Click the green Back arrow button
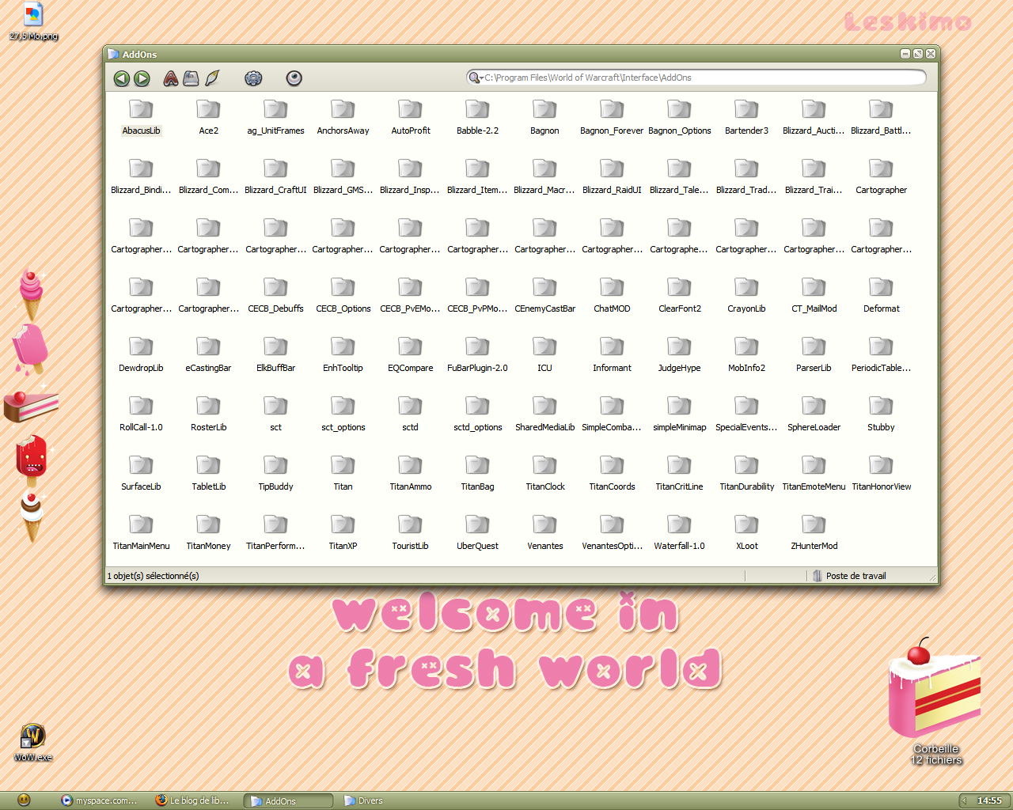1013x810 pixels. [x=121, y=78]
